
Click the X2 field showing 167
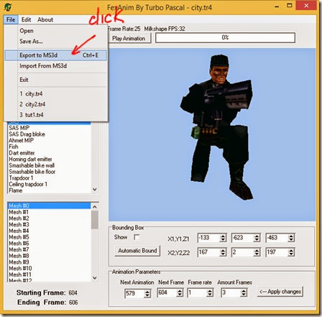[x=208, y=252]
